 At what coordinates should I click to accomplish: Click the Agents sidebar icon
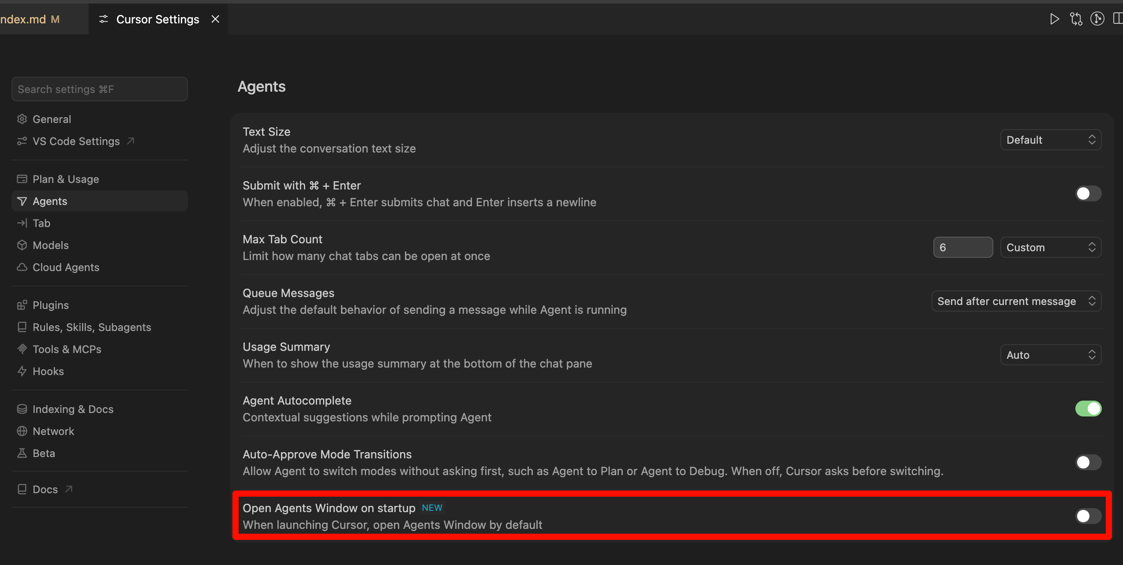22,201
